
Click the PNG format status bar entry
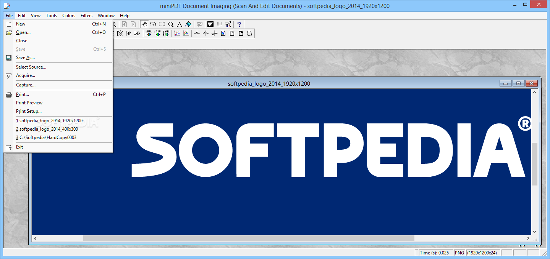pos(459,253)
